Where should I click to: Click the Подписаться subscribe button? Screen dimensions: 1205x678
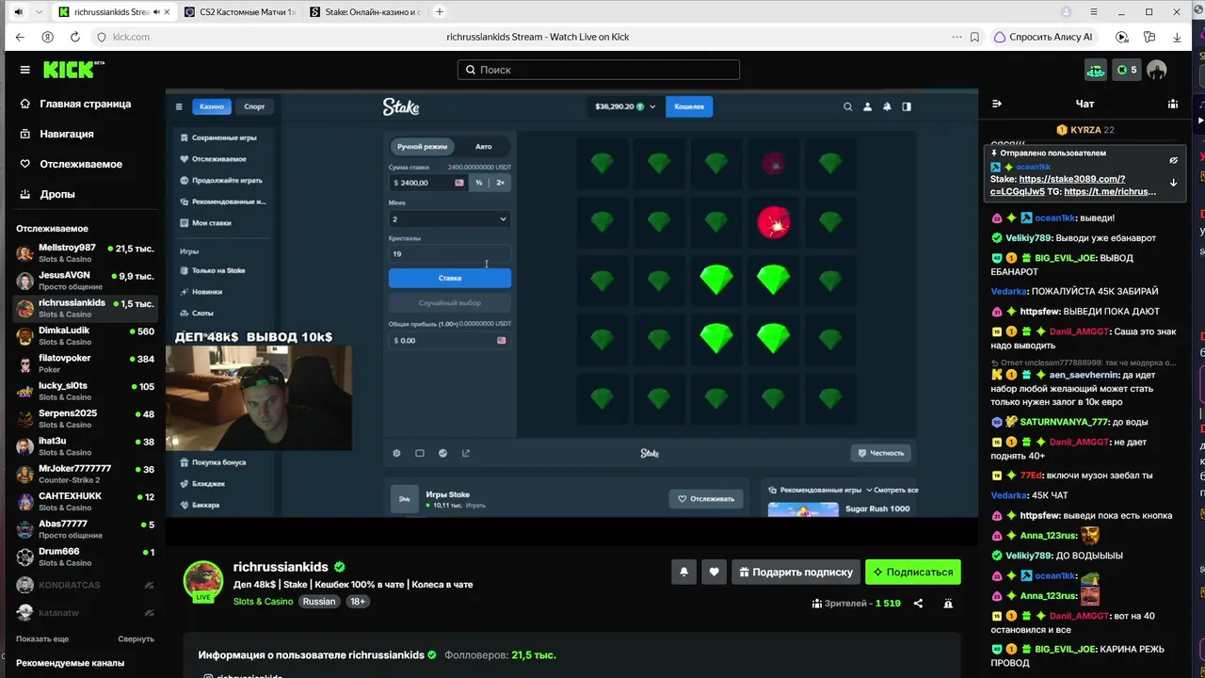[x=913, y=572]
